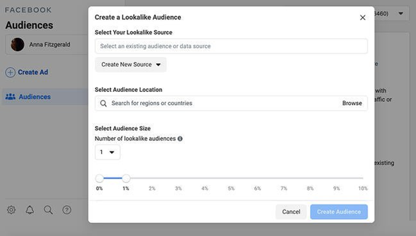The image size is (416, 236).
Task: Expand the Create New Source dropdown
Action: click(x=131, y=65)
